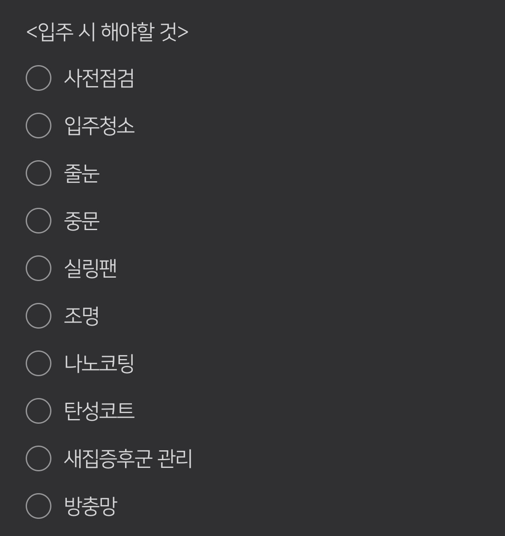This screenshot has width=505, height=536.
Task: Check the 실링팬 item circle
Action: pos(39,268)
